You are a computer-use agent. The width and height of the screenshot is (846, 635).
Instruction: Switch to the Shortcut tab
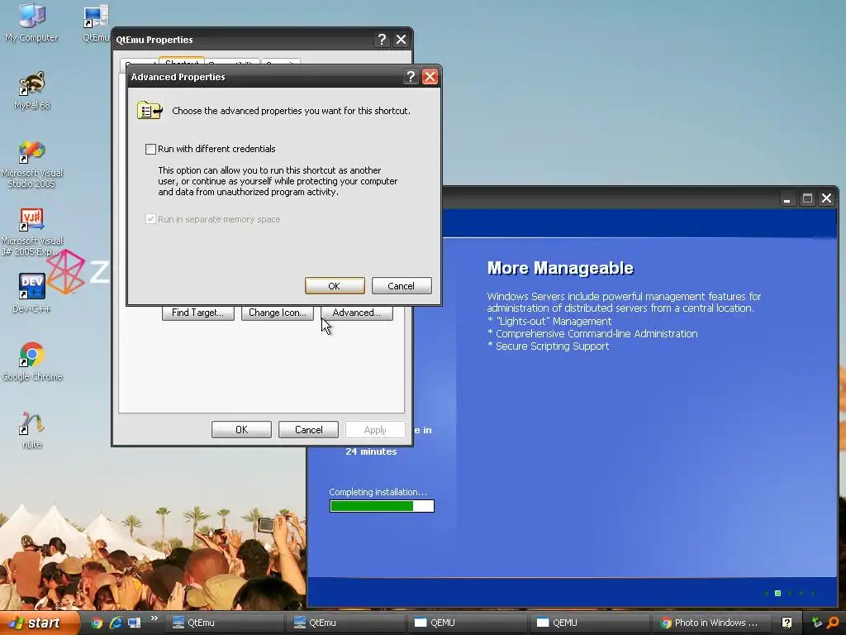(x=182, y=61)
